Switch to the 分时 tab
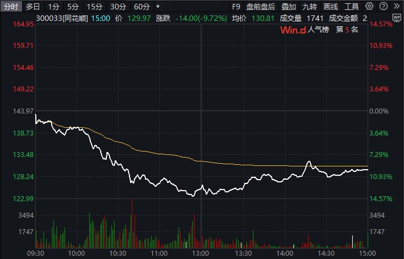Screen dimensions: 404x259 click(11, 7)
